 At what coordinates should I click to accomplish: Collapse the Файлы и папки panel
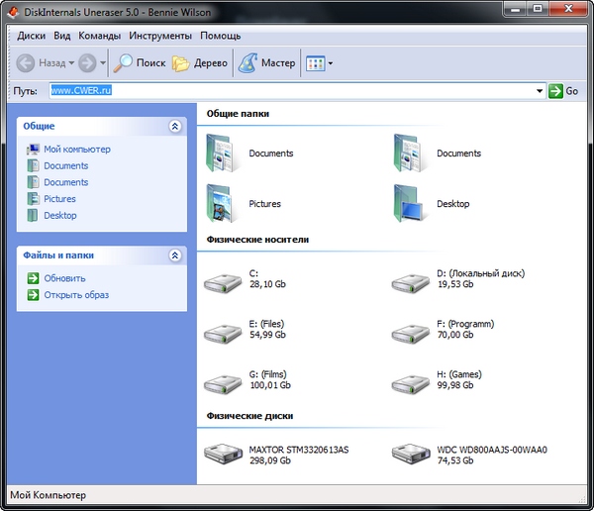click(175, 255)
